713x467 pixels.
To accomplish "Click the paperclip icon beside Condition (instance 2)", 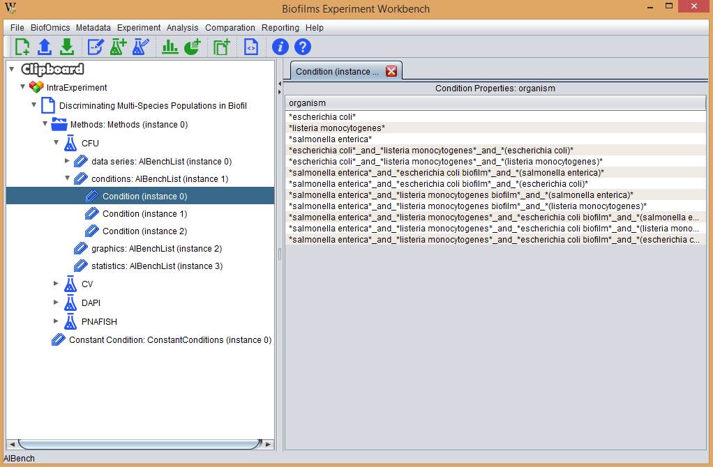I will tap(92, 231).
